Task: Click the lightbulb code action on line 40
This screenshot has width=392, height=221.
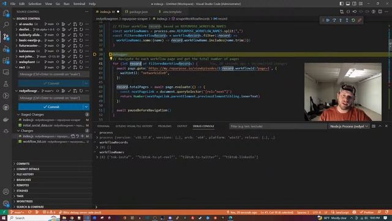Action: (111, 59)
